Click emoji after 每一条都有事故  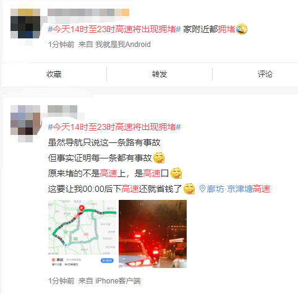click(x=159, y=158)
